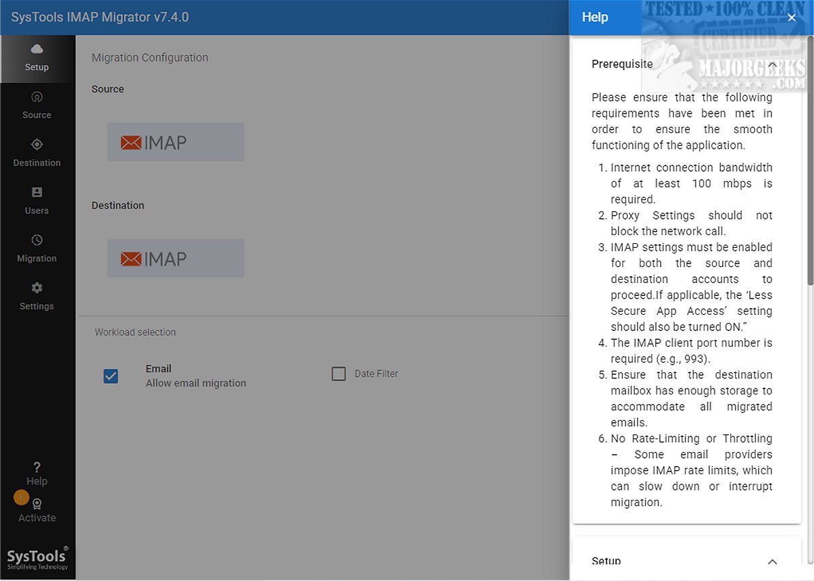Close the Help panel with X

click(792, 18)
